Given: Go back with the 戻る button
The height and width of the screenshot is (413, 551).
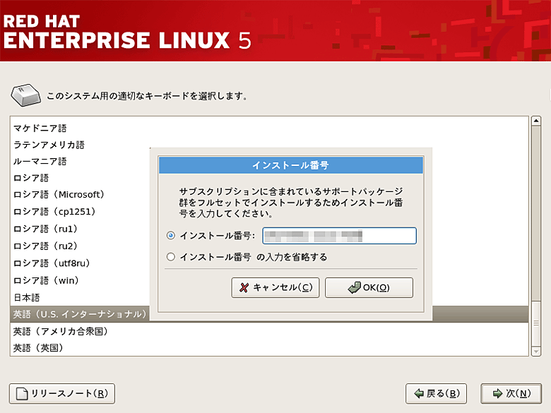Looking at the screenshot, I should coord(436,393).
